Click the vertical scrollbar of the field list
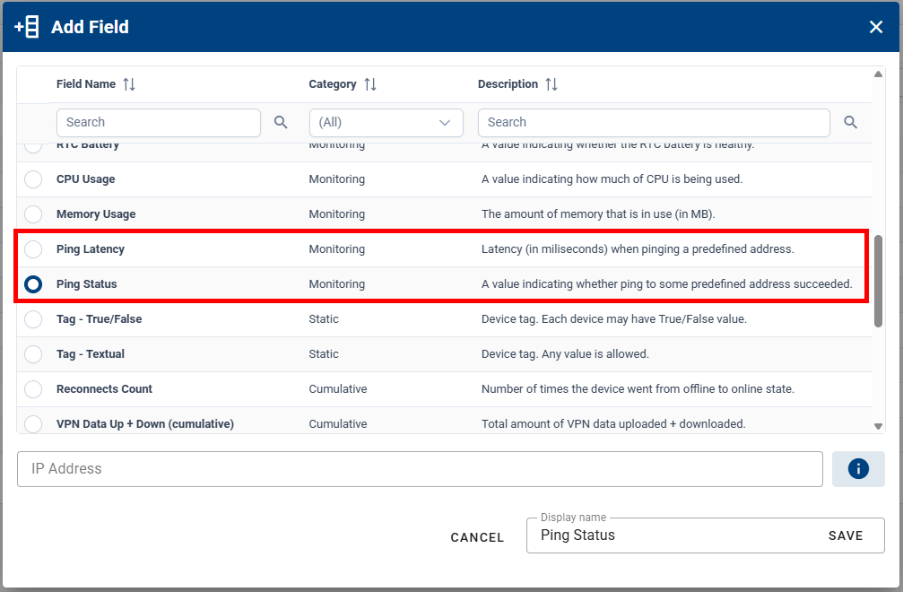Screen dimensions: 903x592 (x=880, y=269)
